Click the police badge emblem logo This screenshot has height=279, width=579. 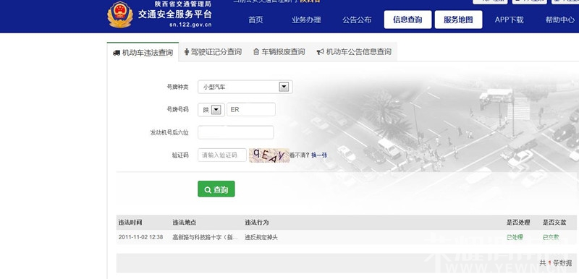coord(120,15)
